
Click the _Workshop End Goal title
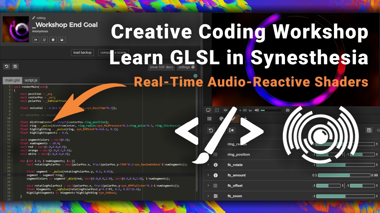(x=65, y=25)
